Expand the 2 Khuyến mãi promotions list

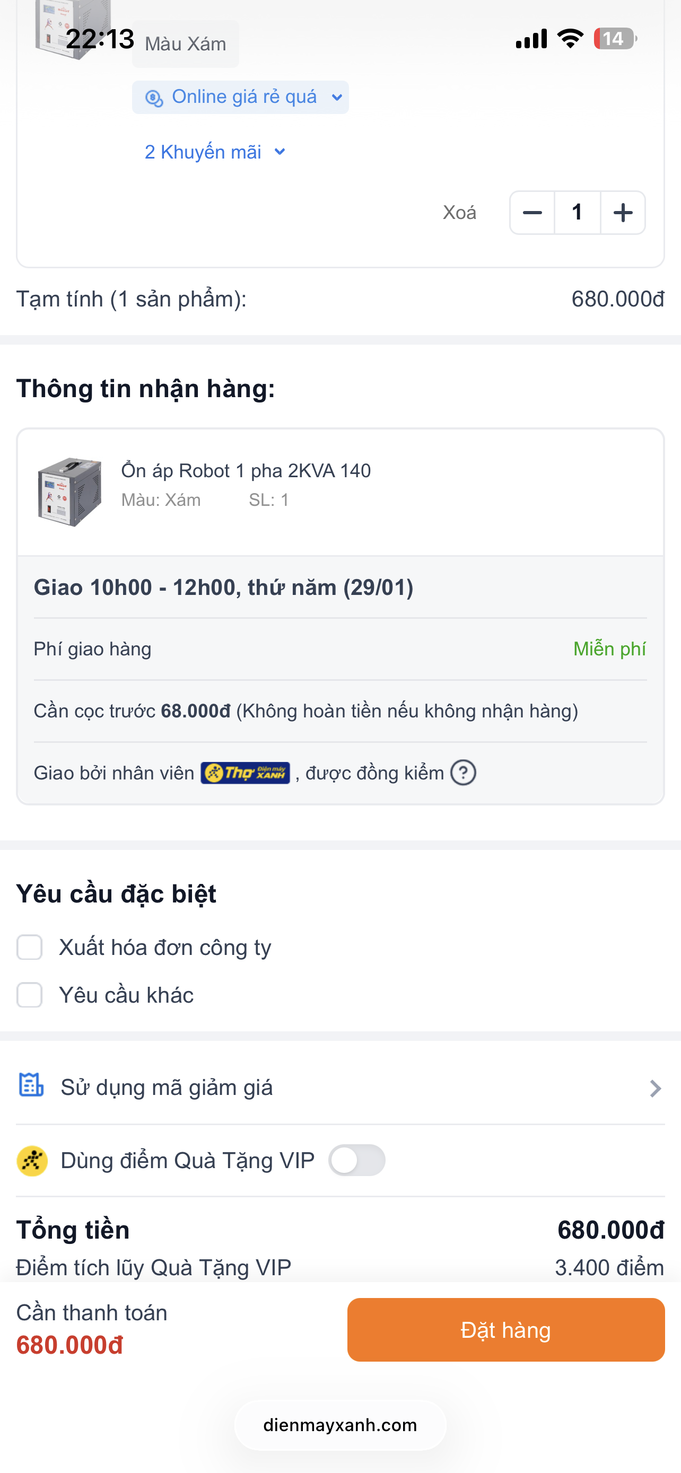click(x=215, y=152)
